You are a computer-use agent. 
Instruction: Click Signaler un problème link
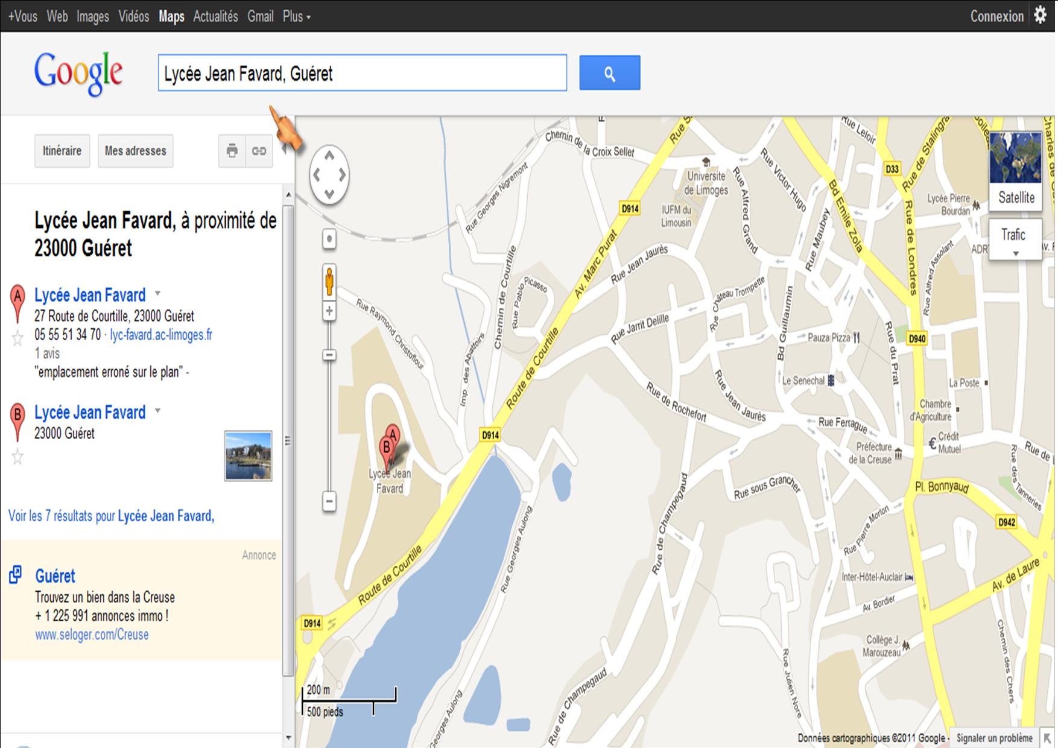[x=994, y=738]
